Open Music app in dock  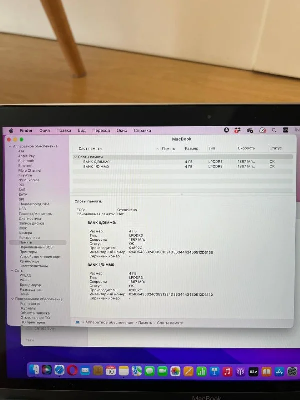pos(227,372)
